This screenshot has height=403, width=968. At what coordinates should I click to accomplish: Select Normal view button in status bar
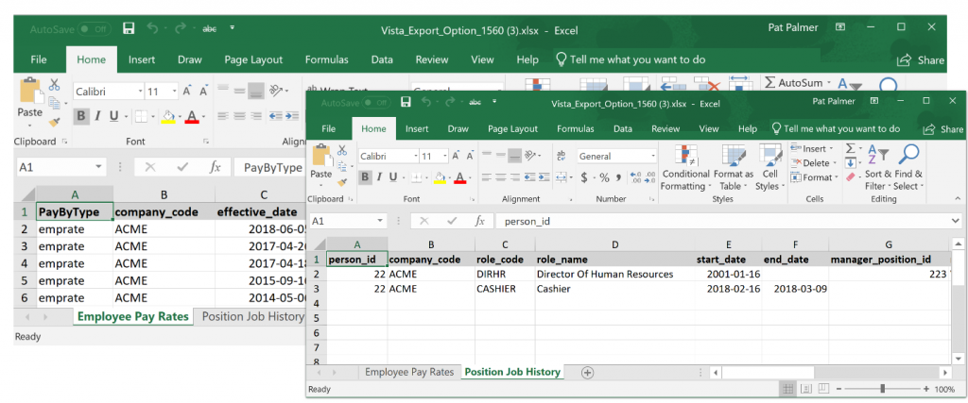coord(788,389)
